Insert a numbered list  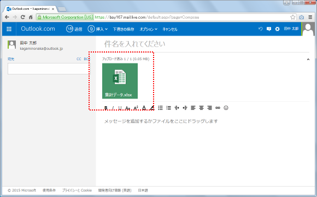168,108
